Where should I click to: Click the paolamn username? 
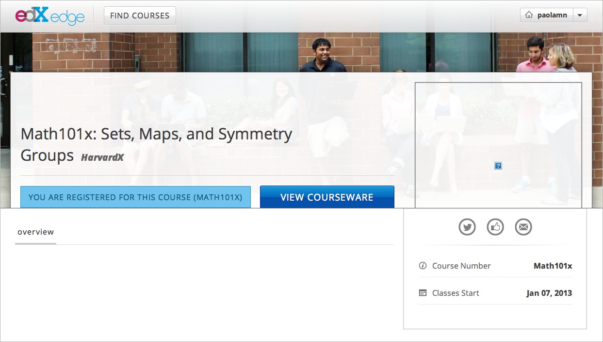coord(552,15)
